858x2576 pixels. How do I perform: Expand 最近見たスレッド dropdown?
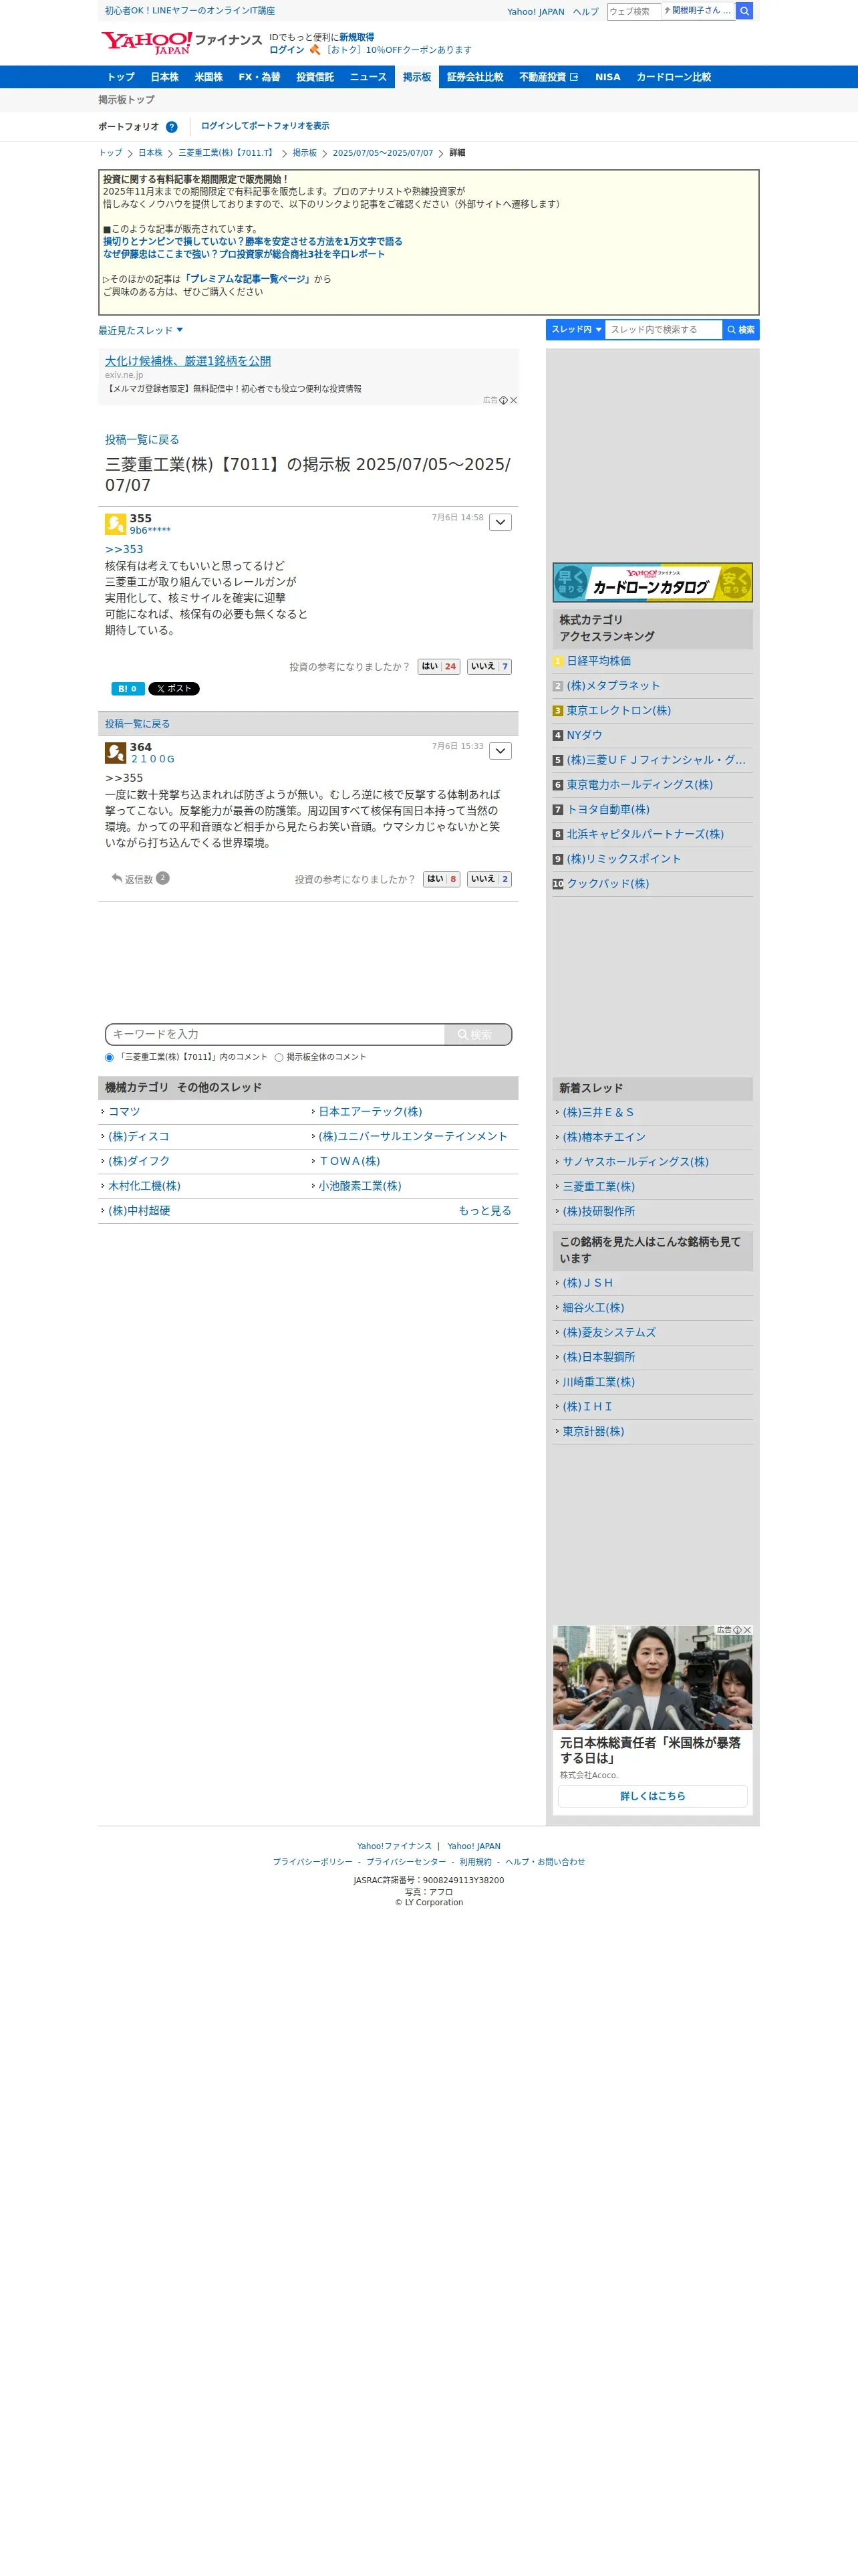tap(141, 330)
